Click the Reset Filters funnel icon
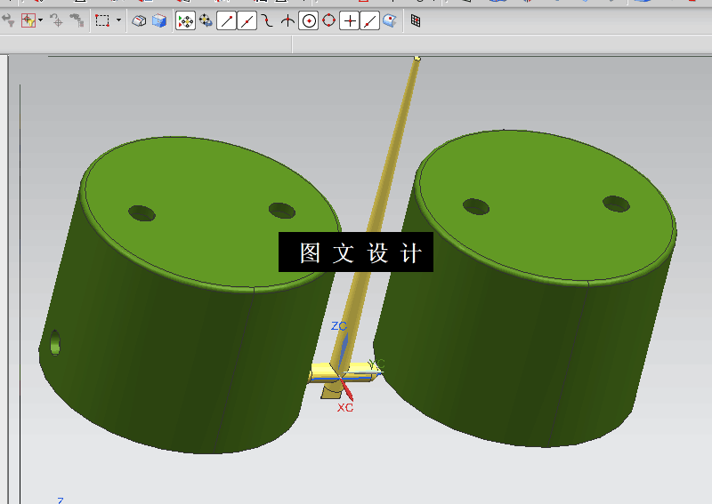The width and height of the screenshot is (712, 504). click(x=8, y=20)
